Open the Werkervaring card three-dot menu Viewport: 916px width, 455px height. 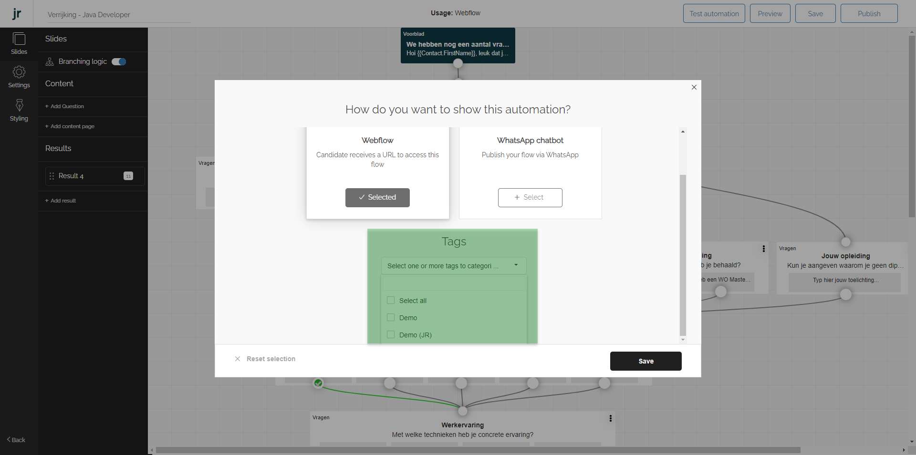[x=611, y=418]
